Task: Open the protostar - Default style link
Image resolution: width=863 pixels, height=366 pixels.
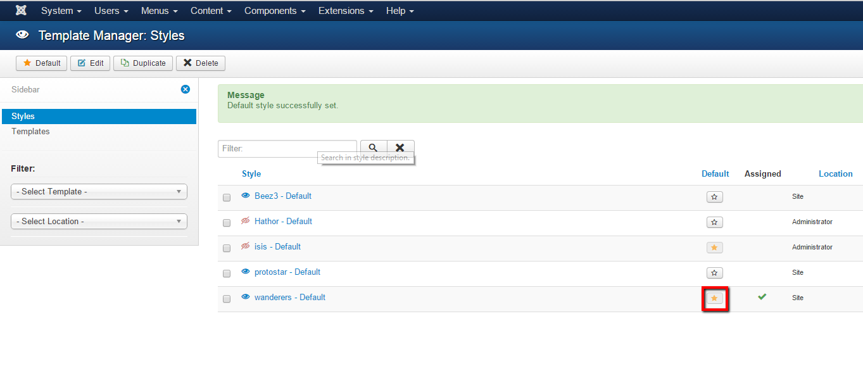Action: 287,272
